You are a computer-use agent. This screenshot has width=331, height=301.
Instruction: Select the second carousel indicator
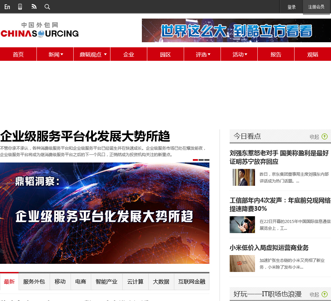click(x=201, y=160)
